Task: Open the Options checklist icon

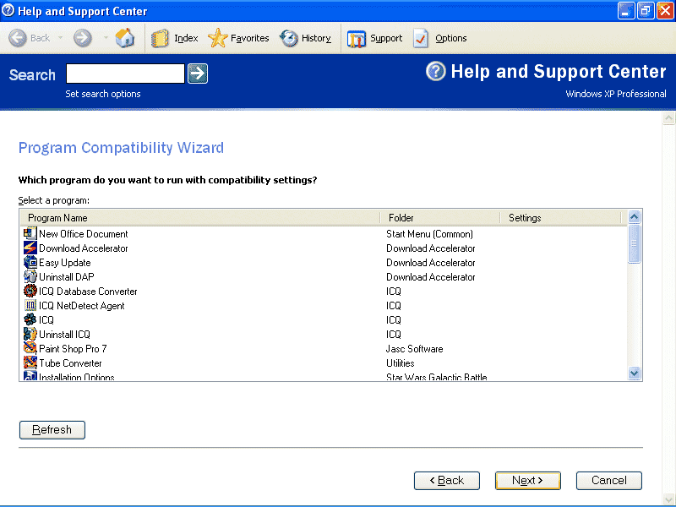Action: point(422,38)
